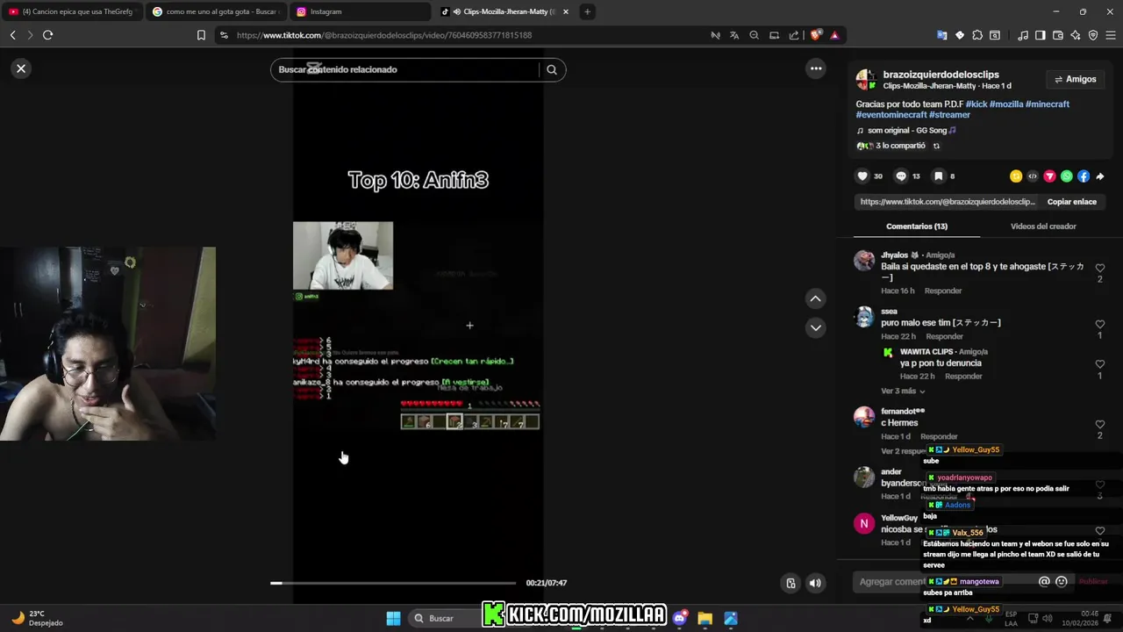Screen dimensions: 1123x632
Task: Open comments via speech bubble icon
Action: [901, 176]
